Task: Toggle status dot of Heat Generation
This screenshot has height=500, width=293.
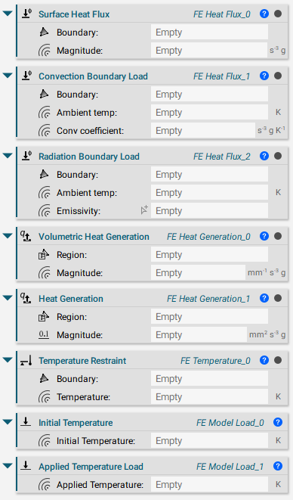Action: [x=278, y=298]
